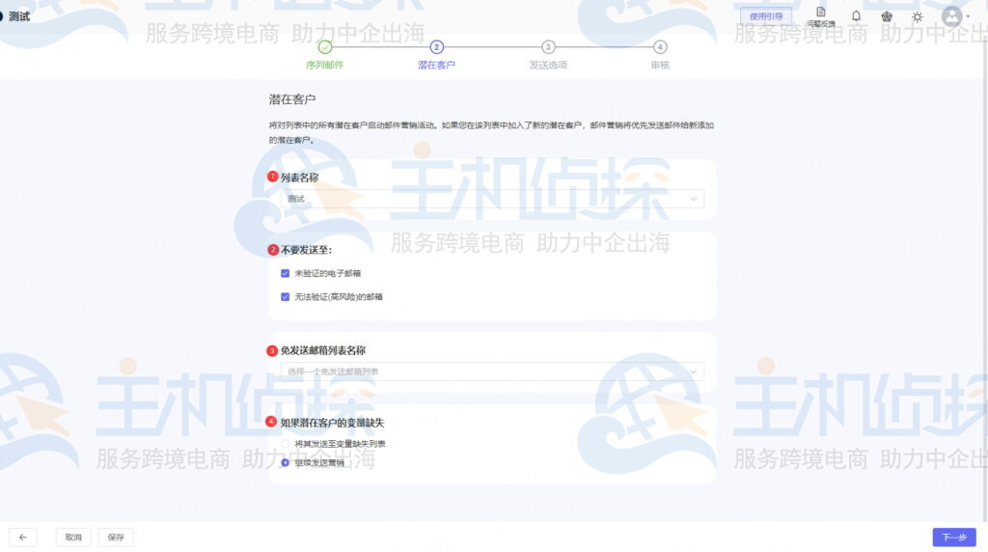Click the 取消 button
Image resolution: width=988 pixels, height=552 pixels.
73,537
